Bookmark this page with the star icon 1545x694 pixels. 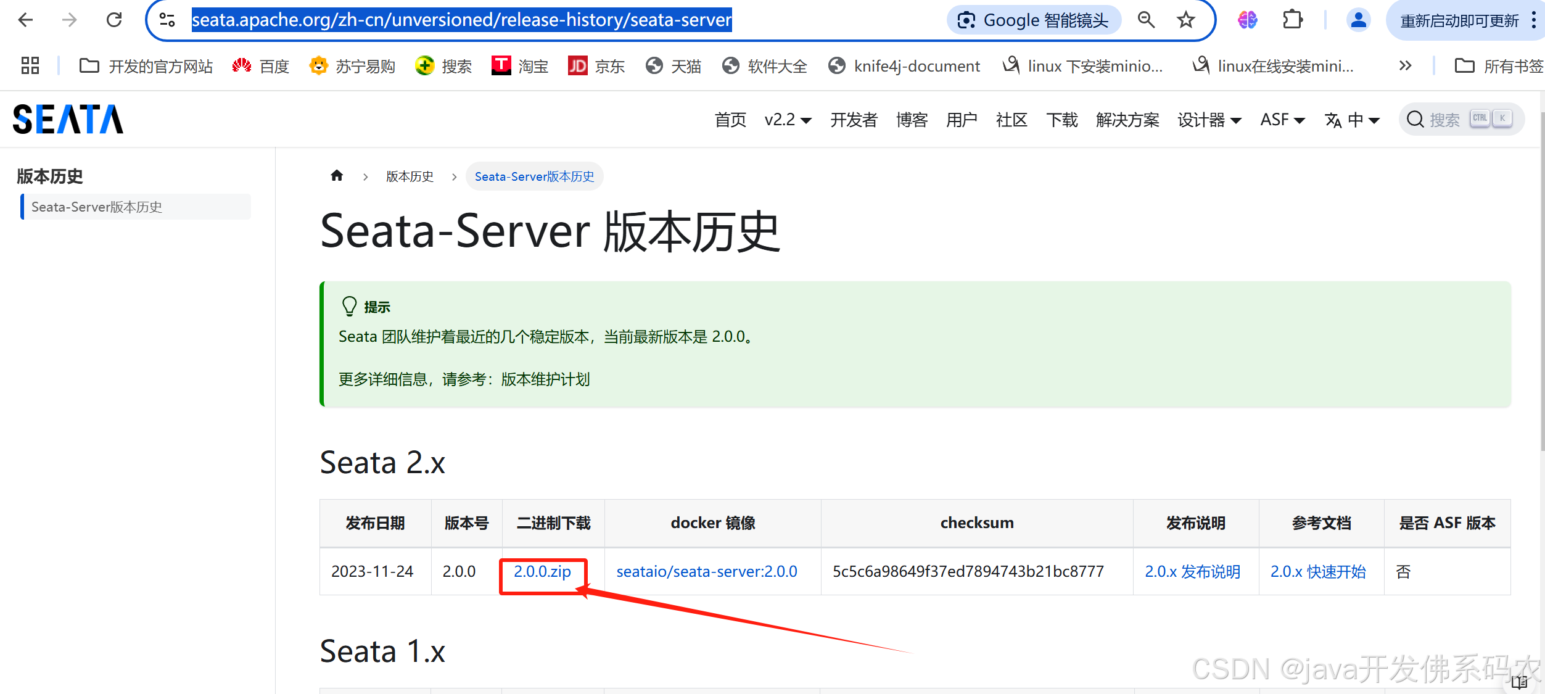pos(1185,20)
